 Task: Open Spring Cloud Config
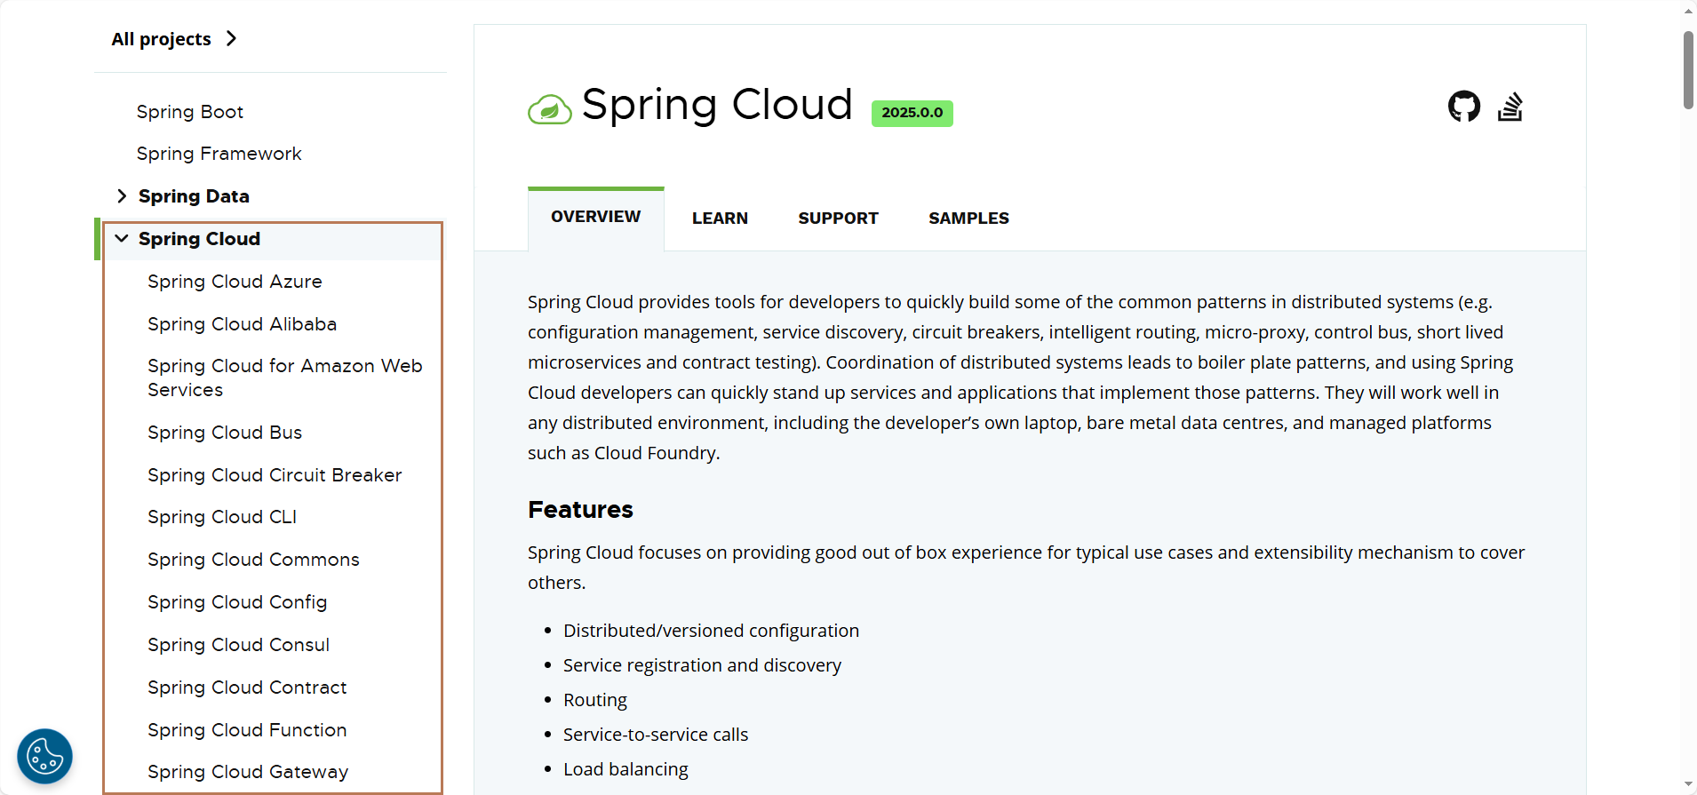[237, 602]
